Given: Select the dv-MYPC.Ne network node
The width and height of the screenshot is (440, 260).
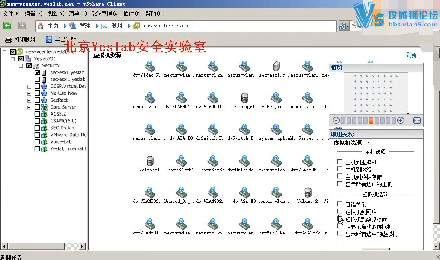Looking at the screenshot, I should click(x=276, y=224).
